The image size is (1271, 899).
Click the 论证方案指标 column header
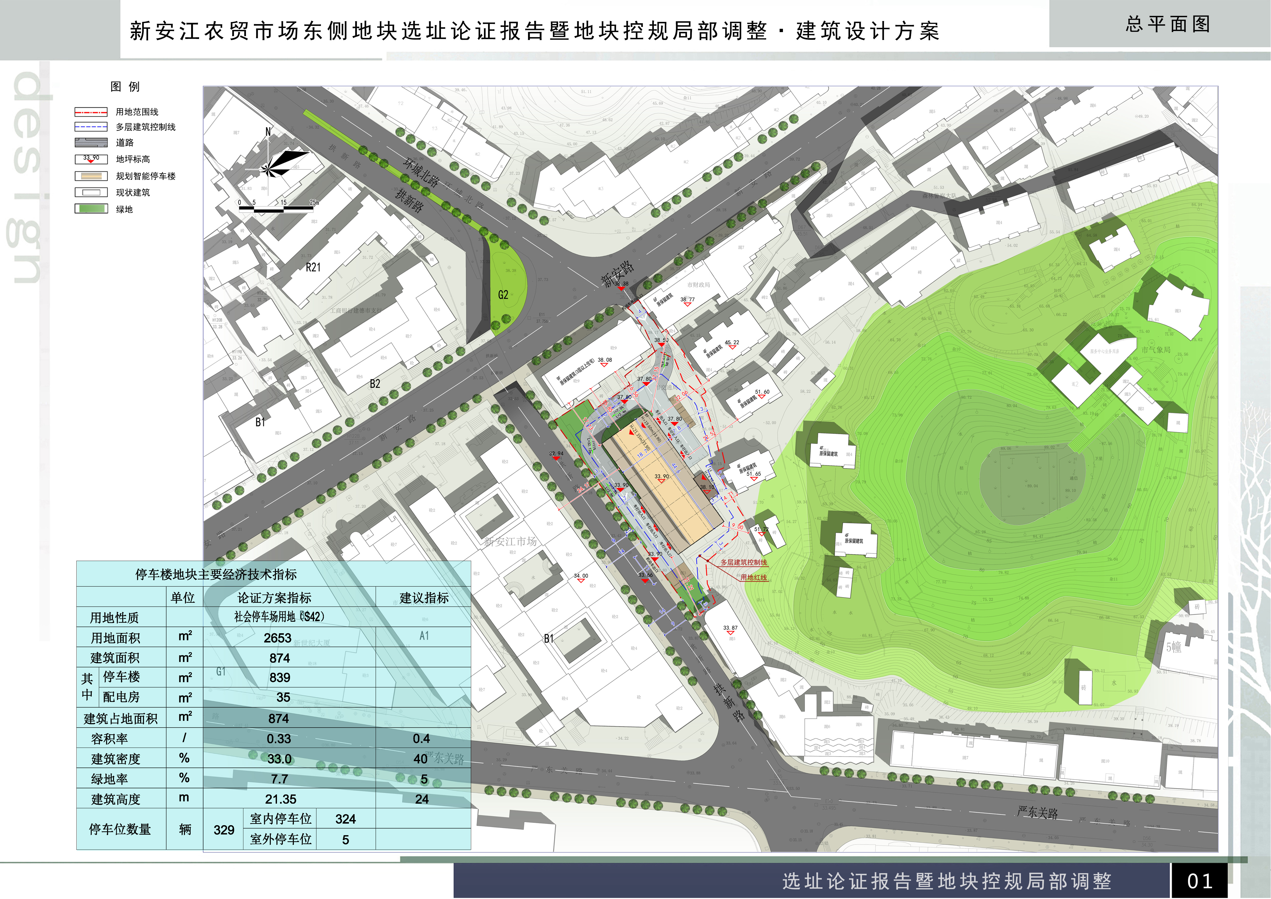pyautogui.click(x=275, y=598)
